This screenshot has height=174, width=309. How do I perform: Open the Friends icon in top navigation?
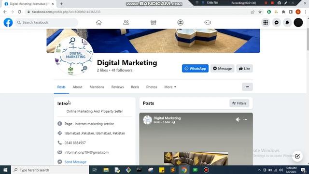pos(126,23)
